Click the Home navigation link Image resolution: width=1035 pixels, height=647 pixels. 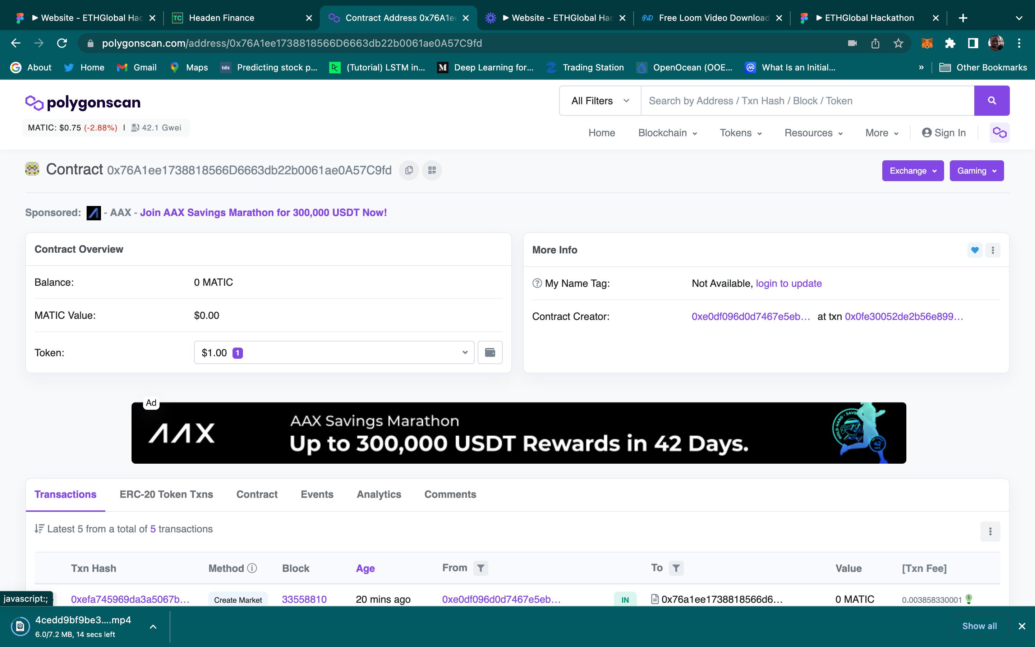pos(602,133)
